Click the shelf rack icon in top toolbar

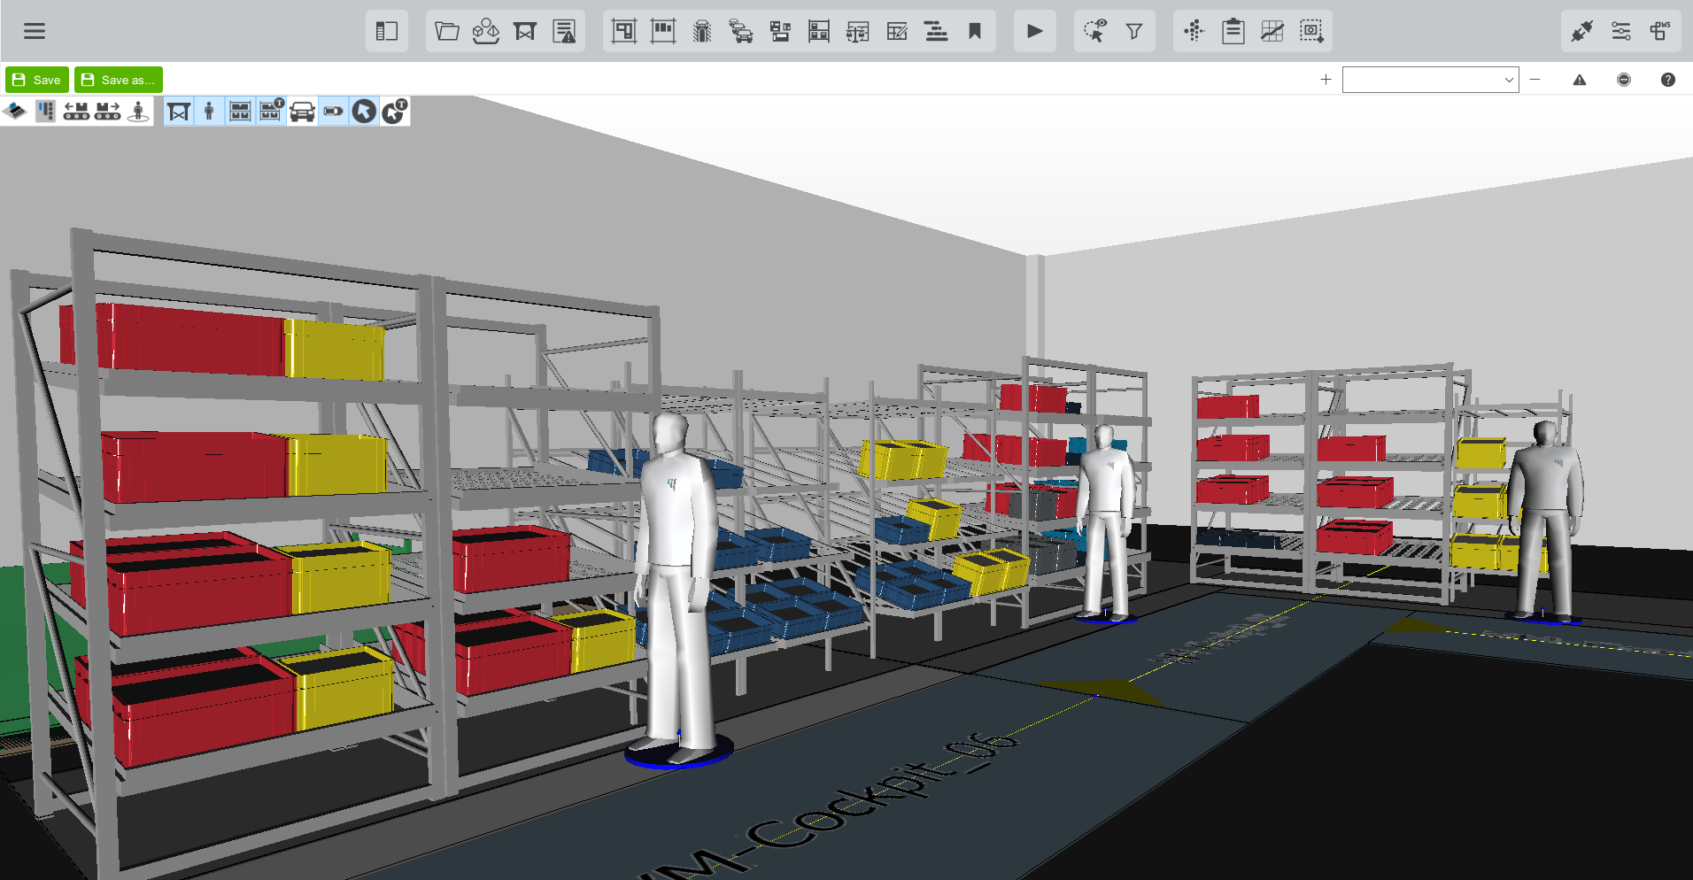click(819, 31)
